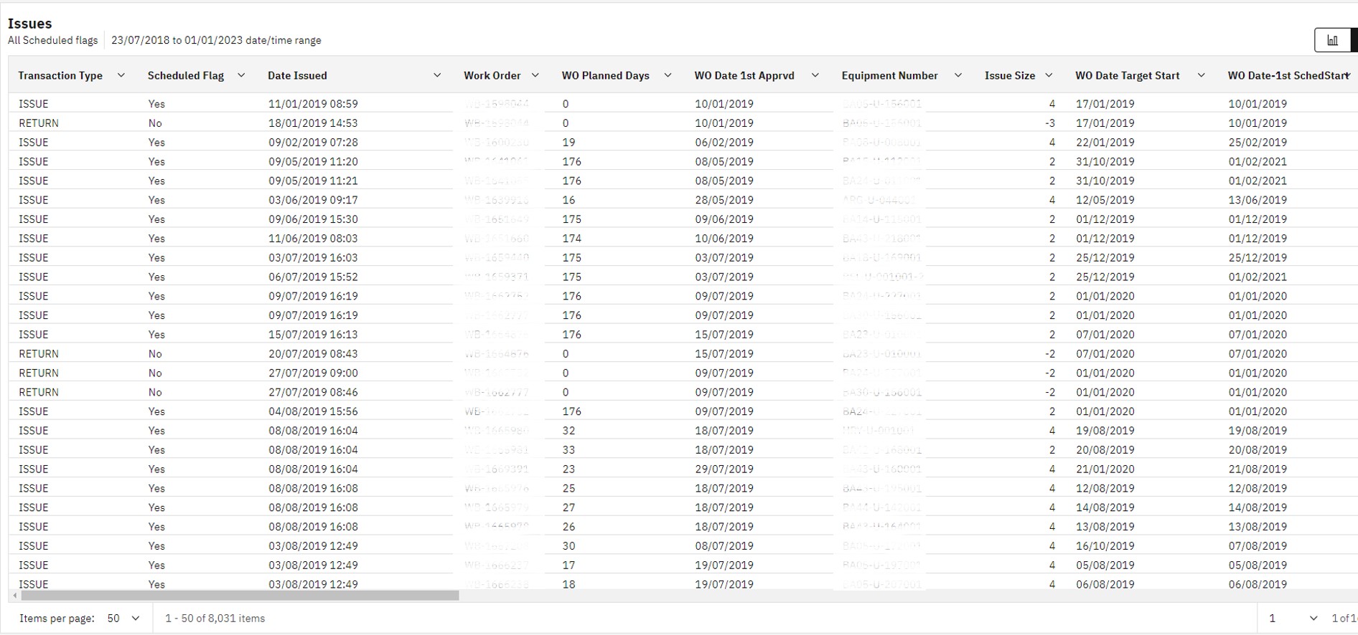Open Date Issued column filter chevron
The height and width of the screenshot is (635, 1358).
[x=437, y=75]
